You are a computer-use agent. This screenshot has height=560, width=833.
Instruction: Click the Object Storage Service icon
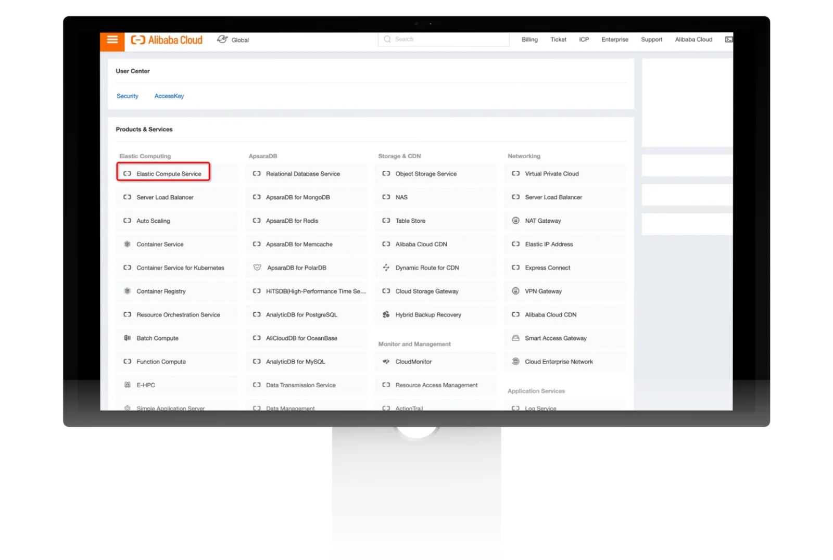click(386, 174)
